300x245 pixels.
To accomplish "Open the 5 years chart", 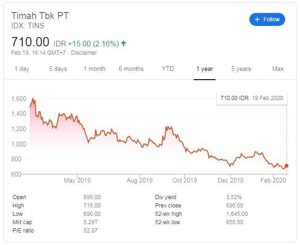I will click(x=241, y=69).
